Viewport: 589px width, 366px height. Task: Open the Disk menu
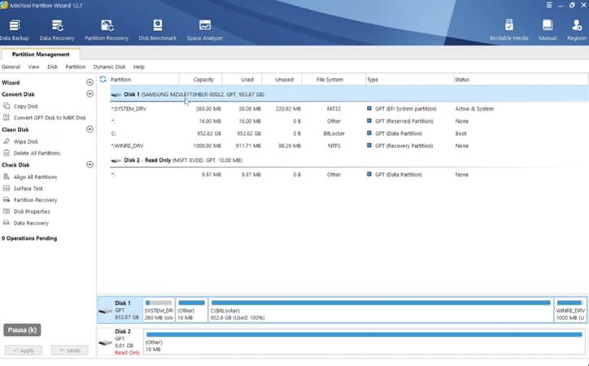[53, 67]
